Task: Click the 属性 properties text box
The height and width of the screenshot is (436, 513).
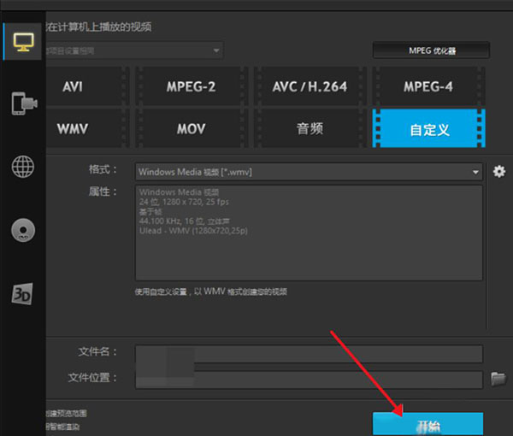Action: (309, 233)
